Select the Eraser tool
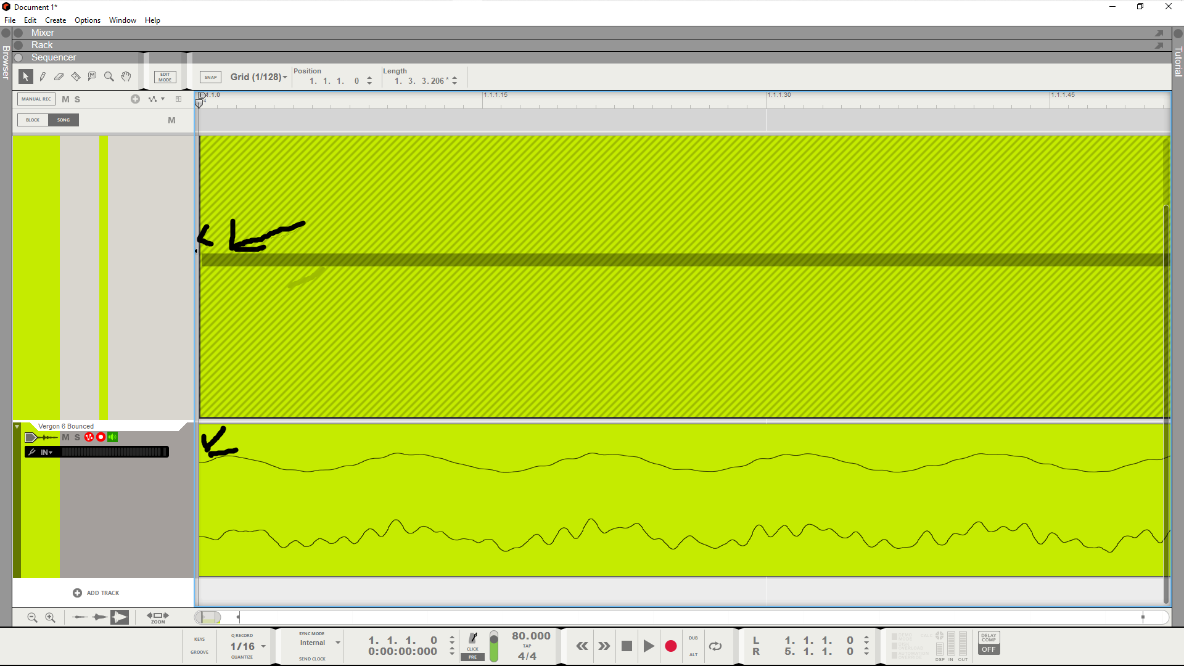 pos(59,76)
